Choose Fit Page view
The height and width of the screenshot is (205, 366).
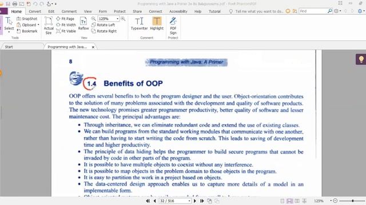click(65, 19)
